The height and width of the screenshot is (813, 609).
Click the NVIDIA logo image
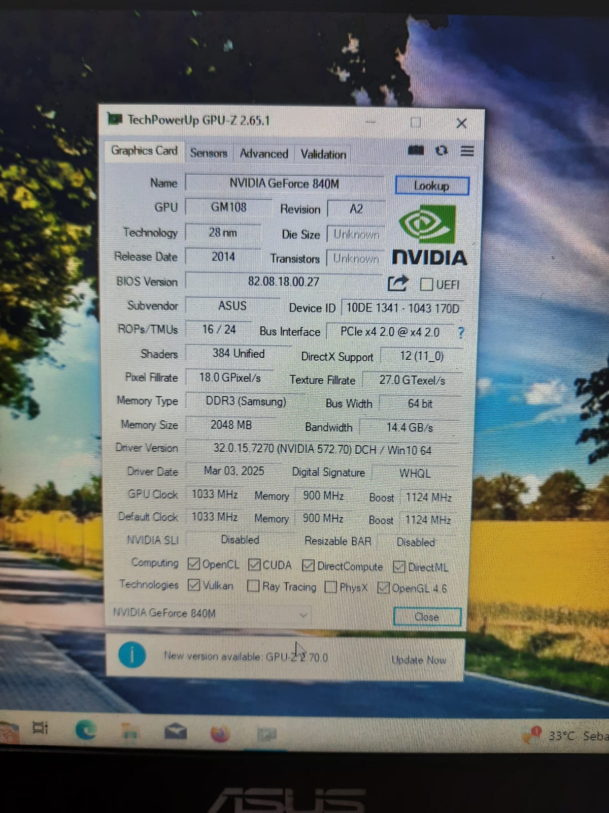point(429,235)
